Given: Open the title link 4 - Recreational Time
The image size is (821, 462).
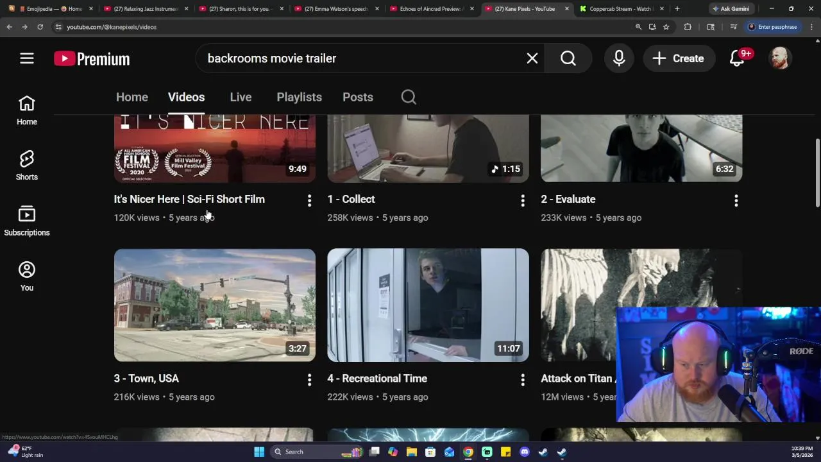Looking at the screenshot, I should point(377,379).
